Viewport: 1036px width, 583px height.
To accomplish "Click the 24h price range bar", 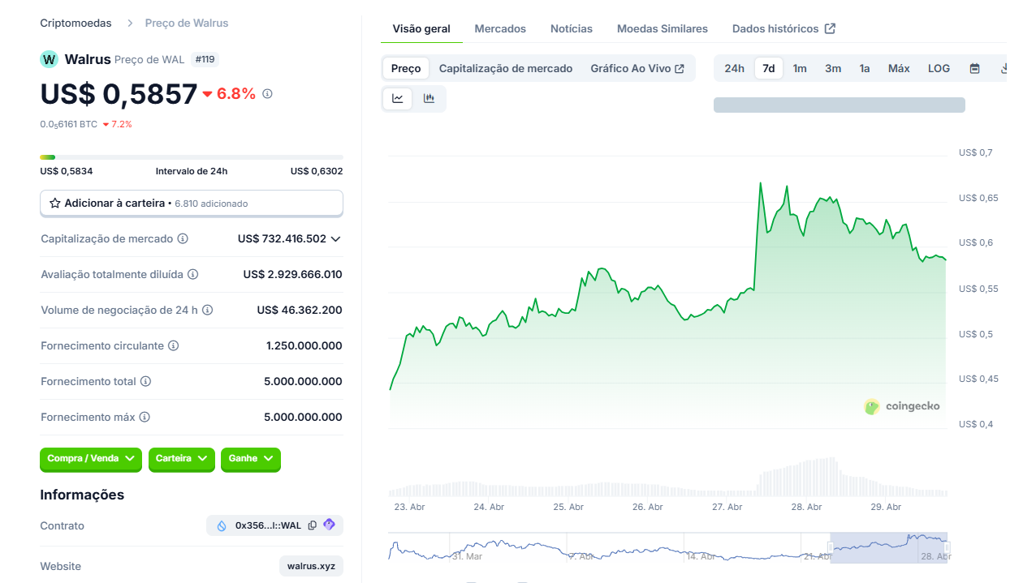I will coord(192,157).
